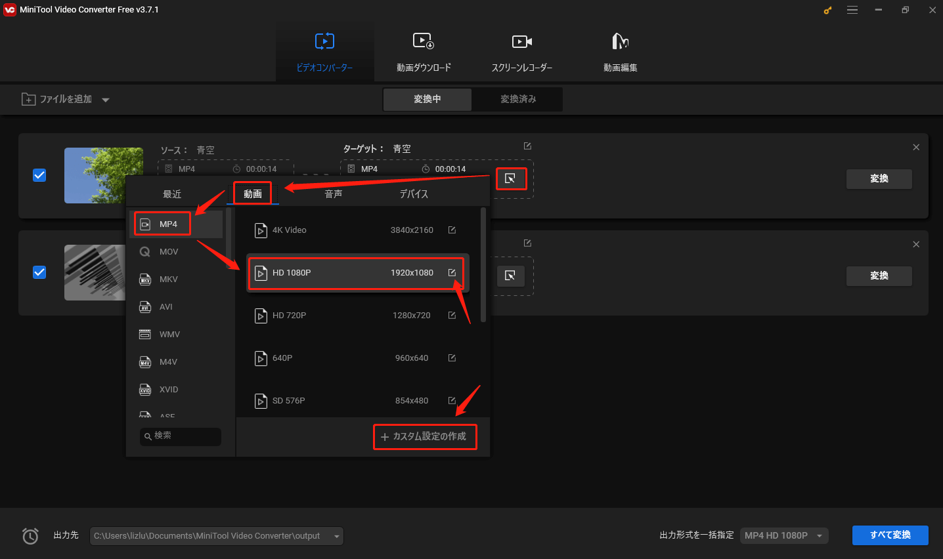Image resolution: width=943 pixels, height=559 pixels.
Task: Choose WMV format in sidebar
Action: click(x=176, y=335)
